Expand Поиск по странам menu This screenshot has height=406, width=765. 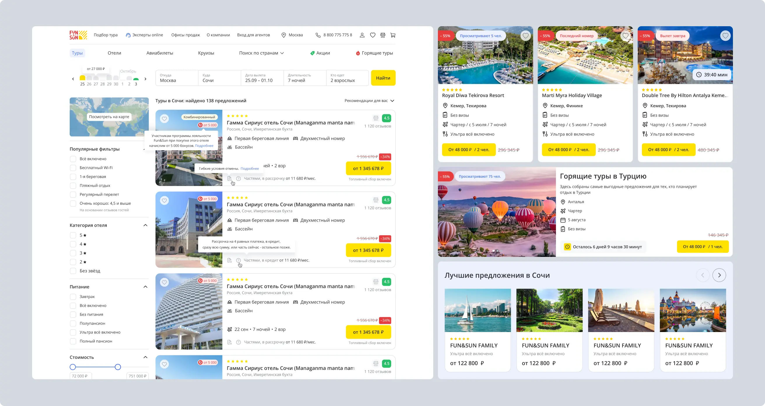click(261, 53)
